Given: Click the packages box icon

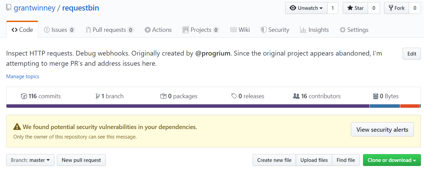Looking at the screenshot, I should pos(163,96).
